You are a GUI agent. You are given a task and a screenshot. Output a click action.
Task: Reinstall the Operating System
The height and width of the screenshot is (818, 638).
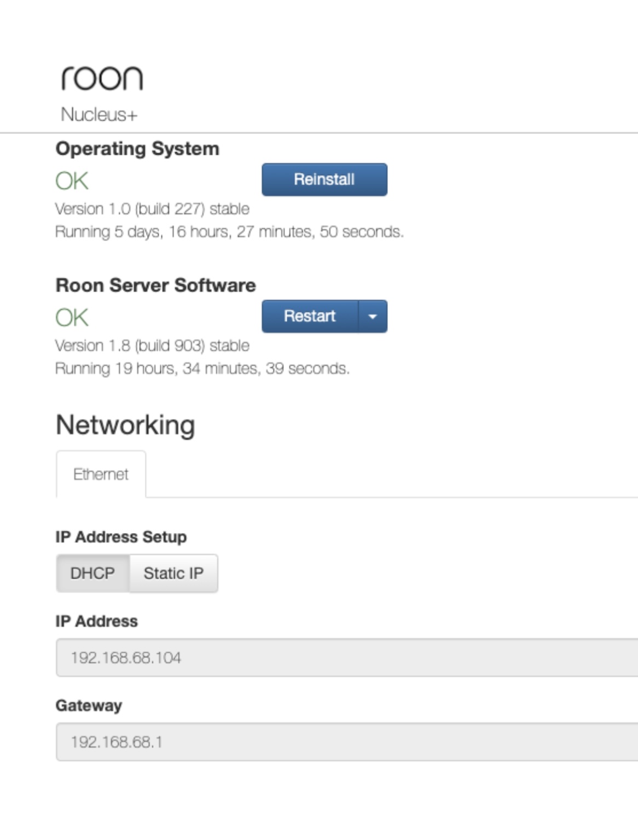(324, 179)
